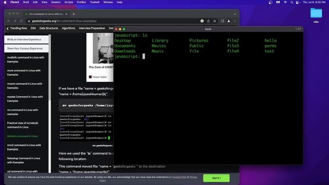Image resolution: width=329 pixels, height=185 pixels.
Task: Go back in the browser
Action: (x=9, y=21)
